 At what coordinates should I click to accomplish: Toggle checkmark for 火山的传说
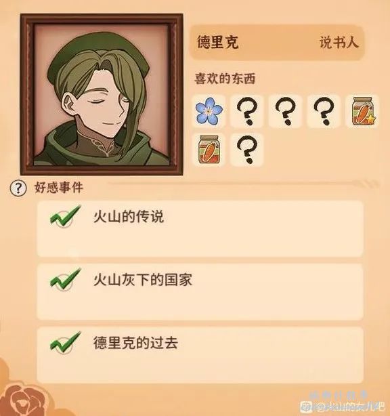coord(65,217)
